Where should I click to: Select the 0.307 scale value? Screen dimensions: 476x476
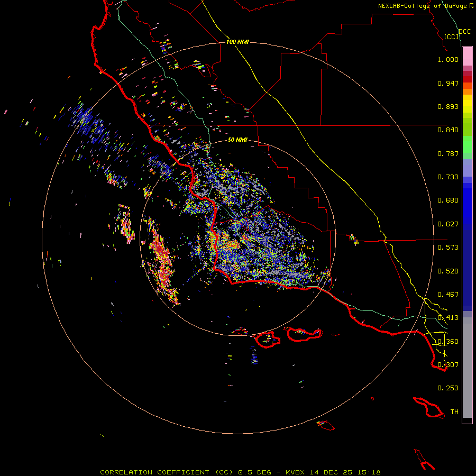pyautogui.click(x=448, y=365)
